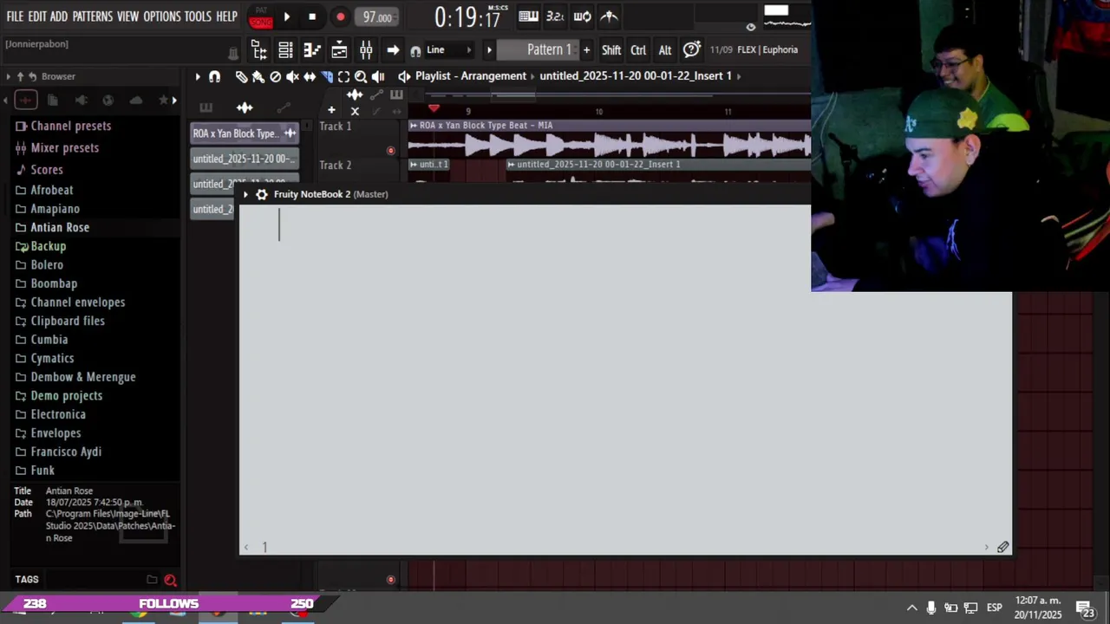1110x624 pixels.
Task: Toggle the 3.2.1 countdown before recording
Action: click(x=555, y=16)
